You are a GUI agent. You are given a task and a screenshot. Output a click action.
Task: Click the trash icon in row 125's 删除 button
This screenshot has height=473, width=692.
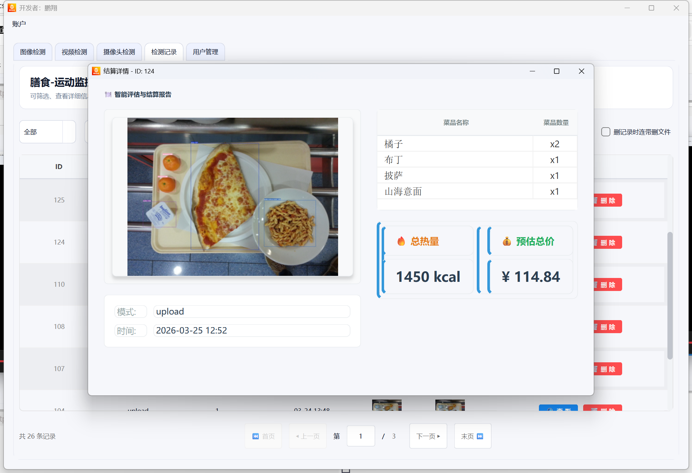pos(595,200)
